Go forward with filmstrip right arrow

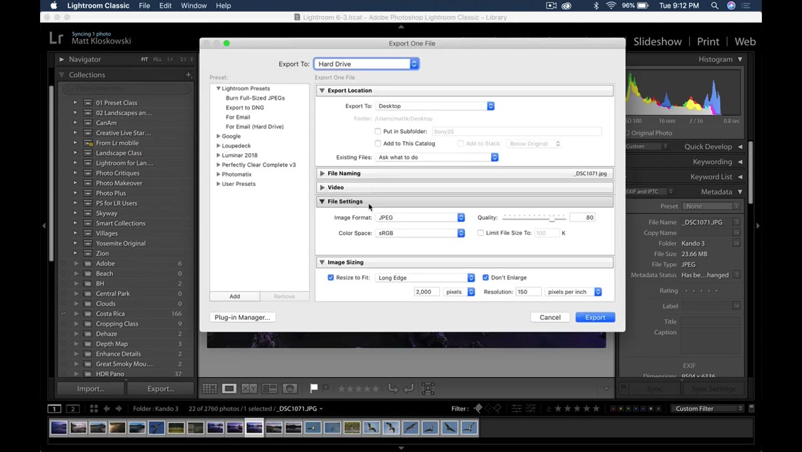[118, 409]
